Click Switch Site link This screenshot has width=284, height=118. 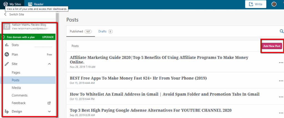click(16, 14)
